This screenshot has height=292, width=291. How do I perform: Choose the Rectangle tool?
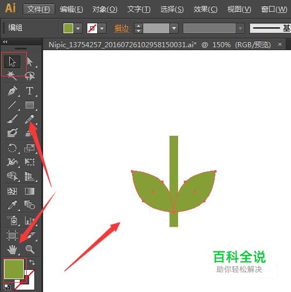click(x=30, y=105)
